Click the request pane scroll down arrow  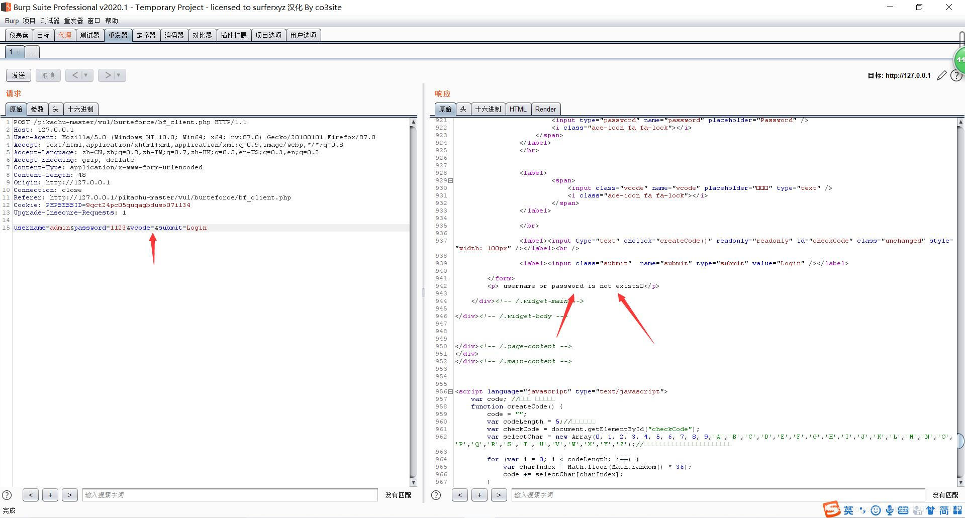413,482
